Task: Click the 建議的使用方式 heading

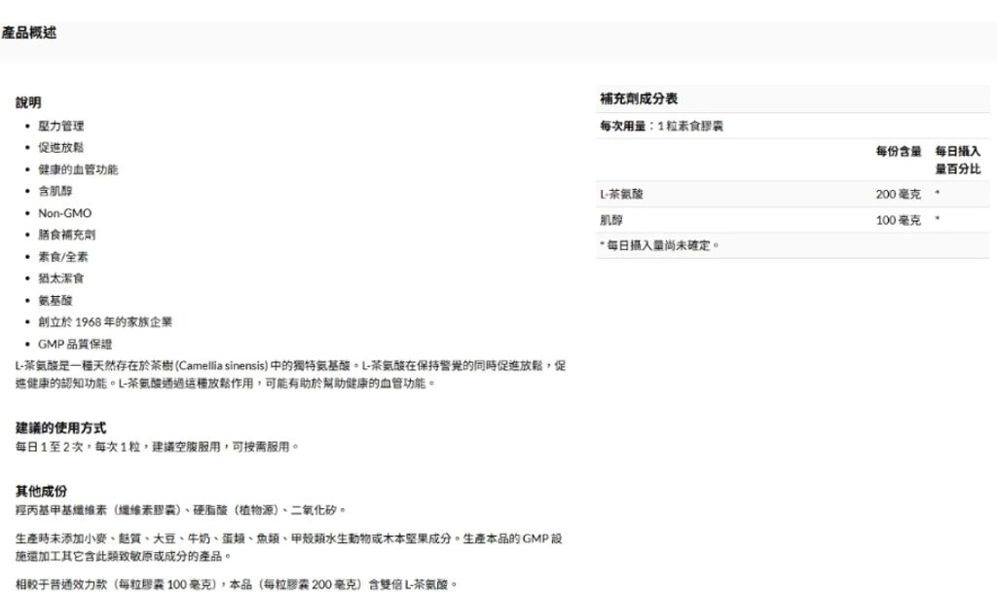Action: [61, 428]
